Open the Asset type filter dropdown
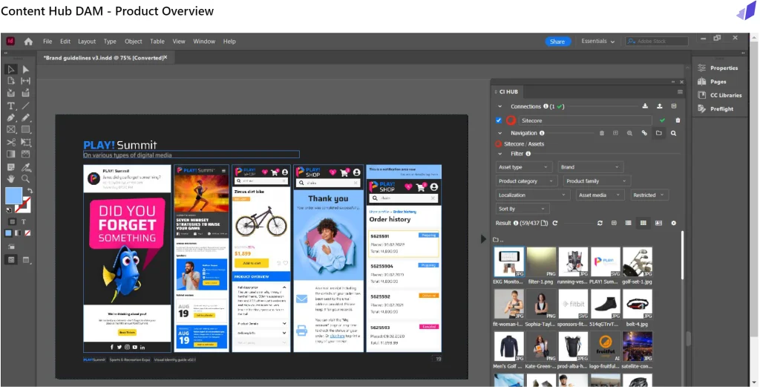The height and width of the screenshot is (387, 760). 524,167
